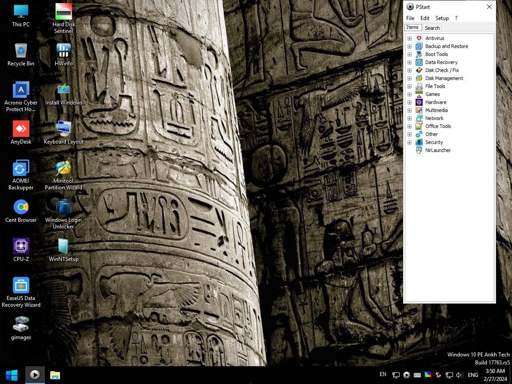Click the PStart taskbar button
Screen dimensions: 512x384
pos(35,375)
